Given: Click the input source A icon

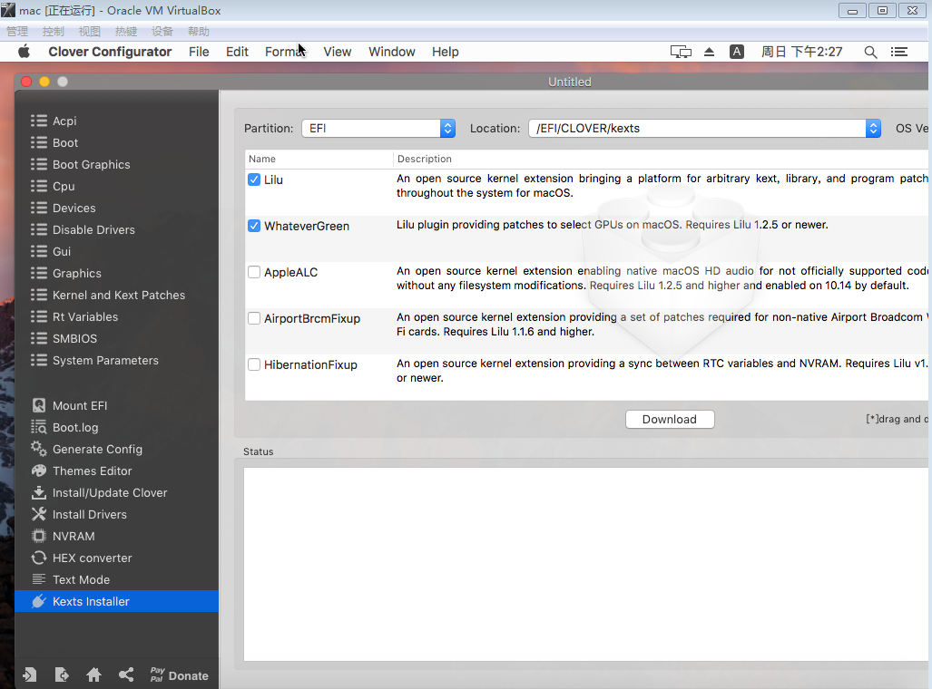Looking at the screenshot, I should (737, 52).
